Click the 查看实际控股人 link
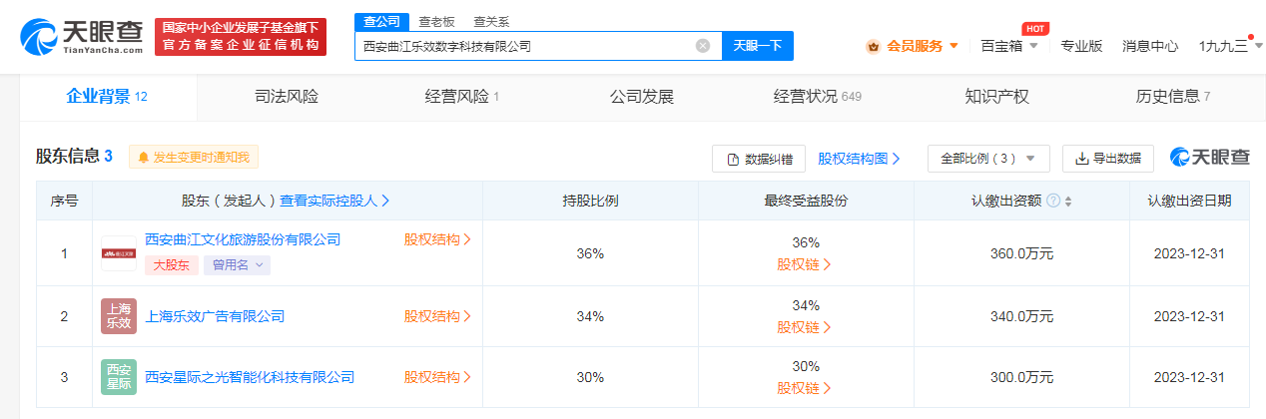 click(x=334, y=201)
